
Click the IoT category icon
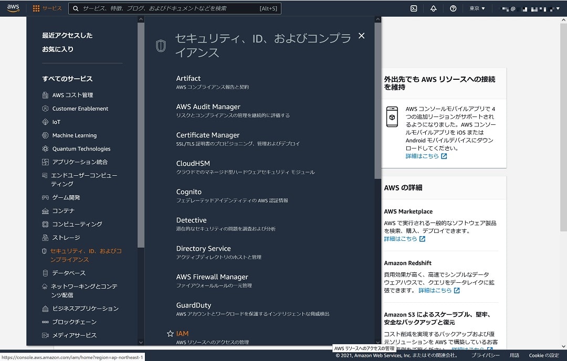click(x=45, y=122)
